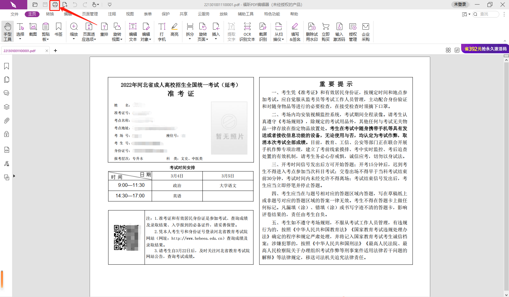
Task: Open the 旋转视图 rotate view dropdown
Action: coord(117,31)
